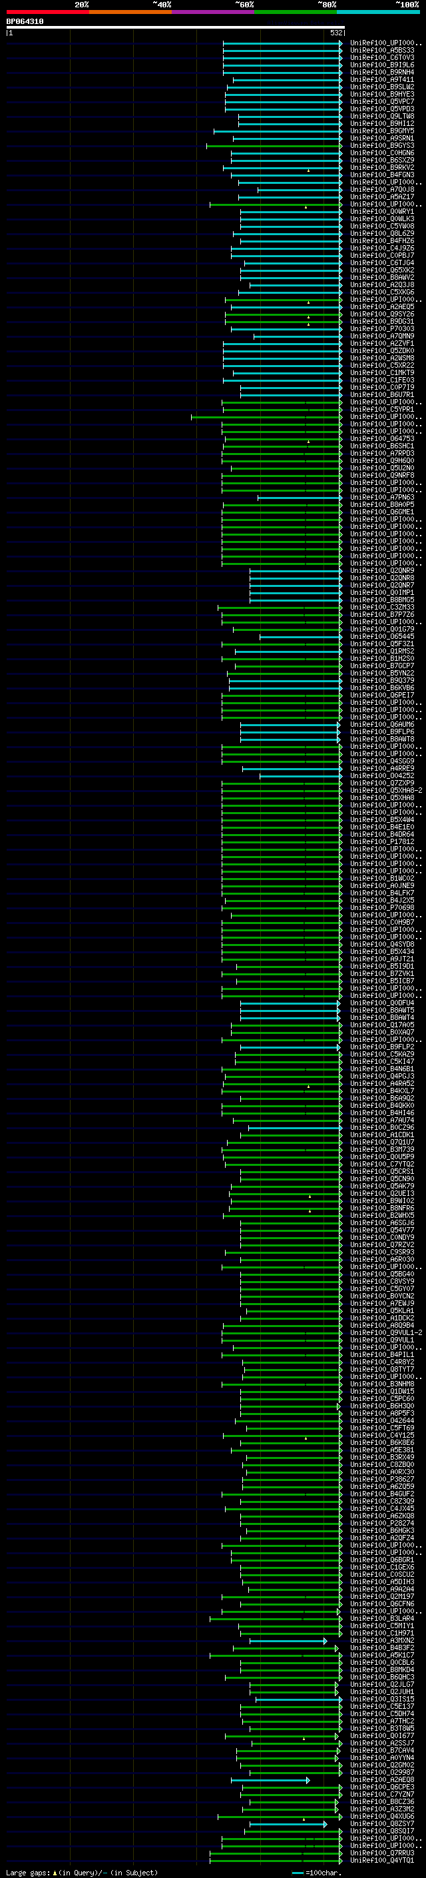Click the UniRef100_C5XKG6 label

point(382,292)
